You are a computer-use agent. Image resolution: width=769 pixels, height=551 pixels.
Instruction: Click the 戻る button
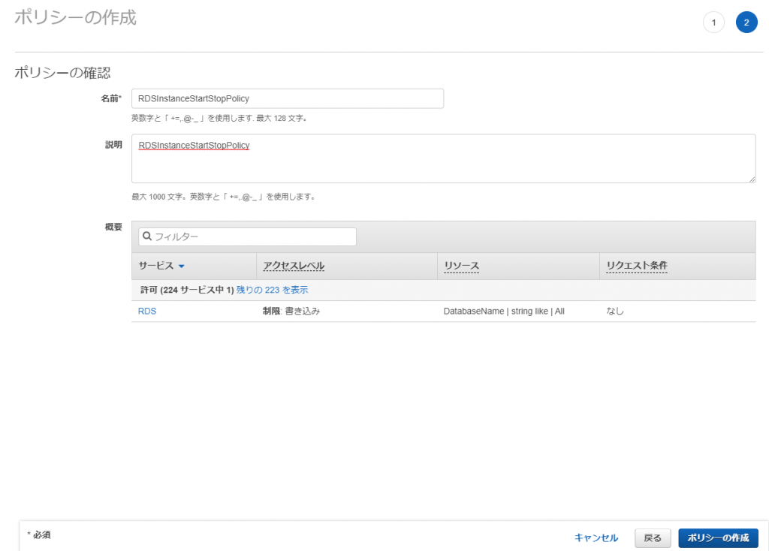[x=653, y=537]
